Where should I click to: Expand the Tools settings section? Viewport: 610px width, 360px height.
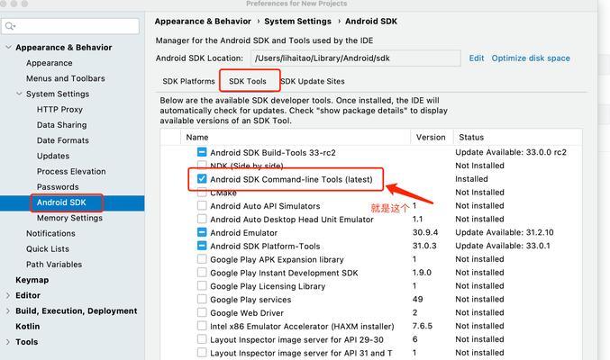[x=8, y=342]
